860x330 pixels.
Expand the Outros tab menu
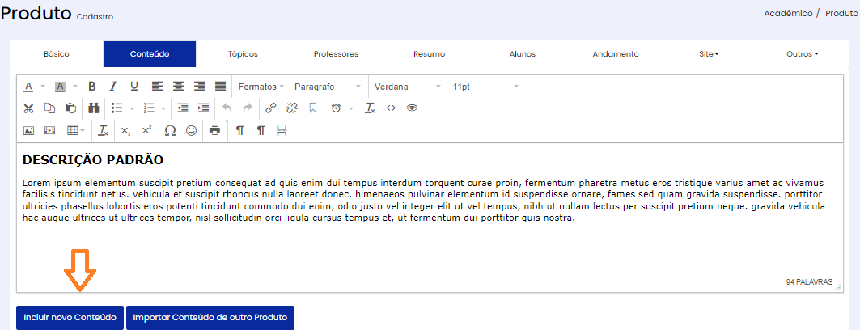802,54
